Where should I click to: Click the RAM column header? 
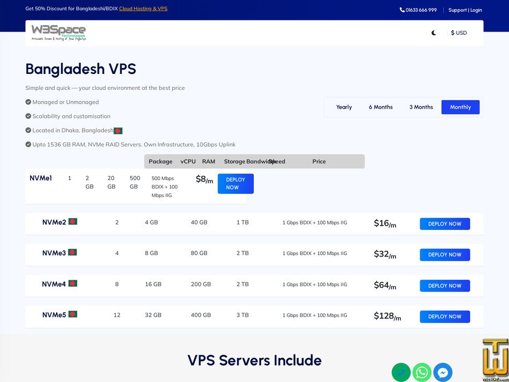click(208, 161)
